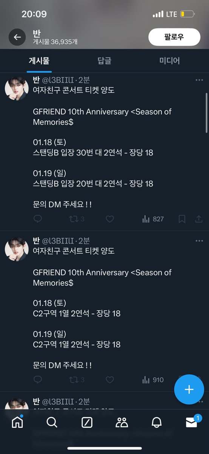The image size is (209, 454).
Task: Open more options on third post
Action: (x=199, y=401)
